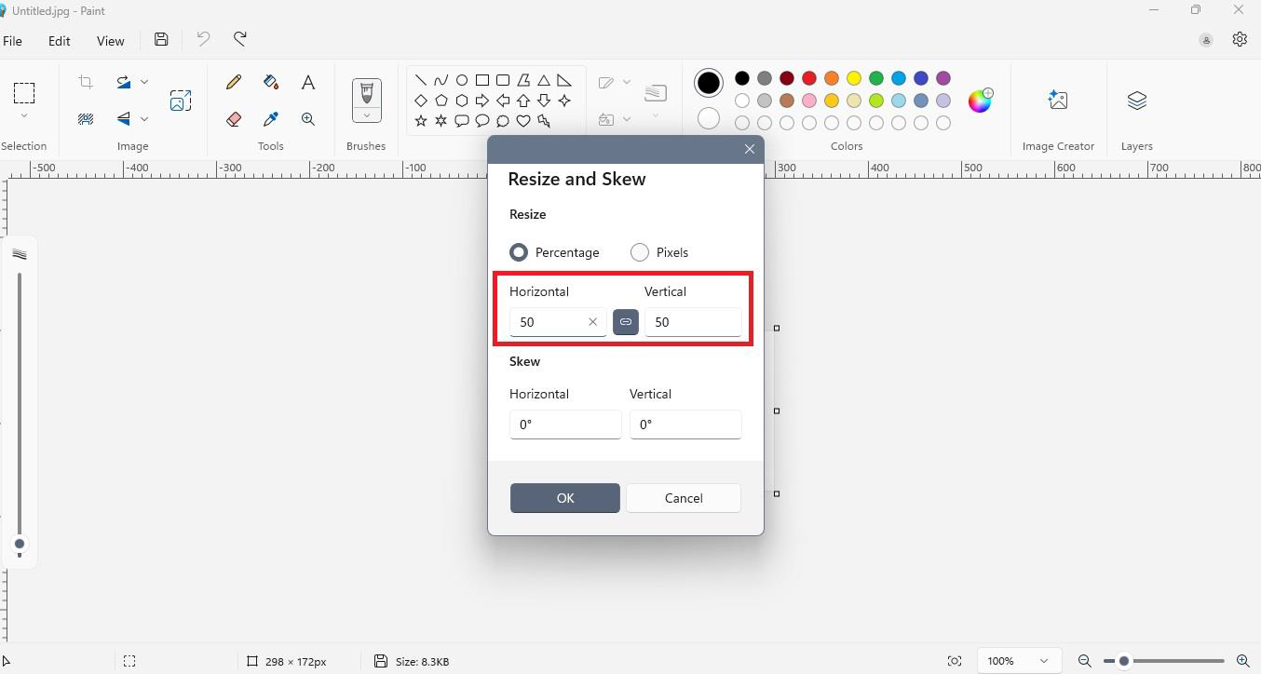The height and width of the screenshot is (674, 1261).
Task: Open the View menu
Action: (110, 41)
